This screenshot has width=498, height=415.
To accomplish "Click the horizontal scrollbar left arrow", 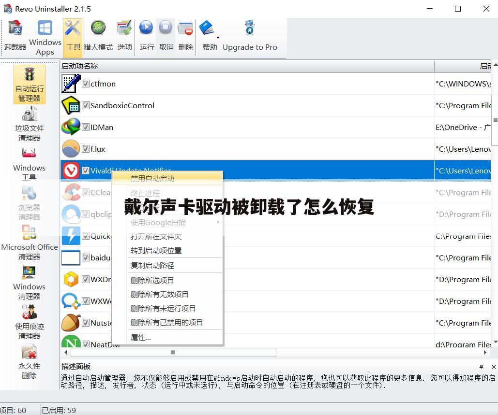I will (x=65, y=352).
